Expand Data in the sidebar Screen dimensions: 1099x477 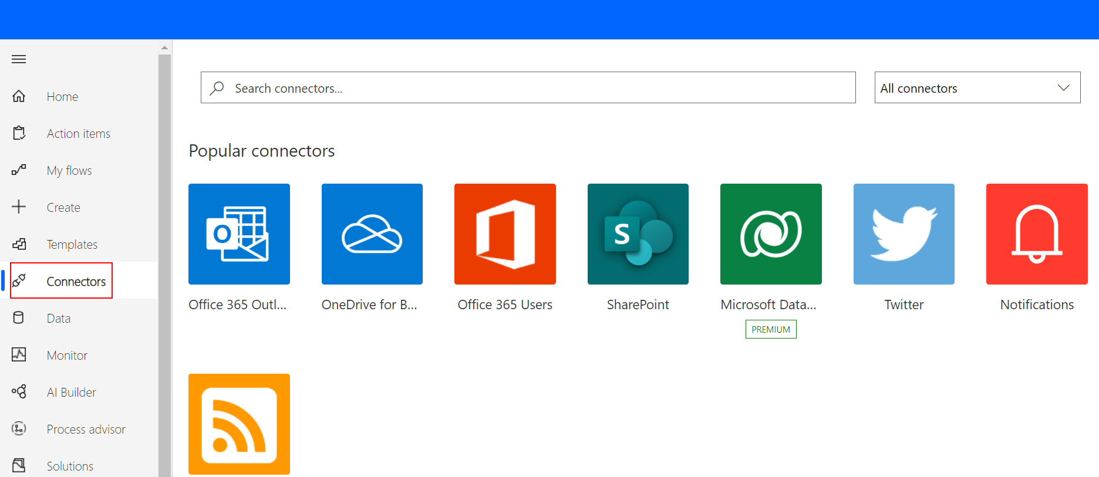(x=59, y=319)
